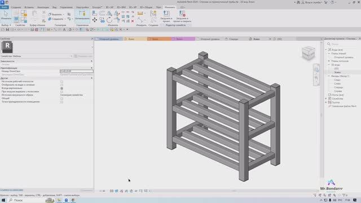Click the Visual Style icon in view bar

click(117, 191)
